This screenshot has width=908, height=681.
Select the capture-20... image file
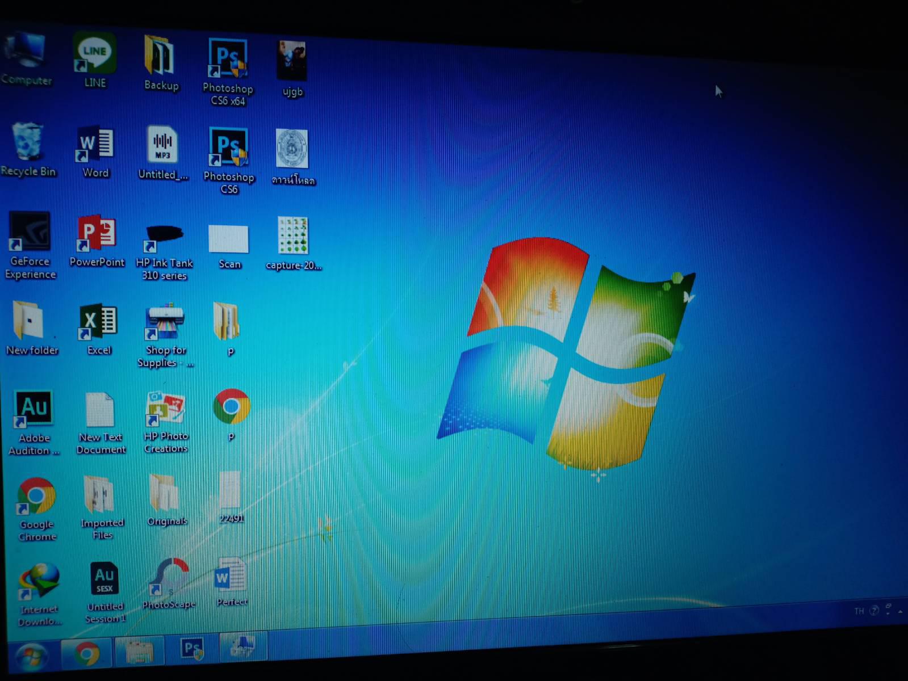pos(293,243)
